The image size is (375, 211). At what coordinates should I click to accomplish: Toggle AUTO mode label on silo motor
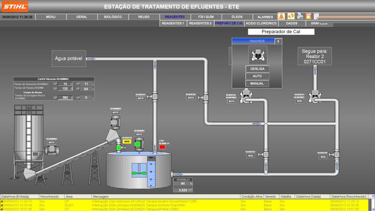52,143
